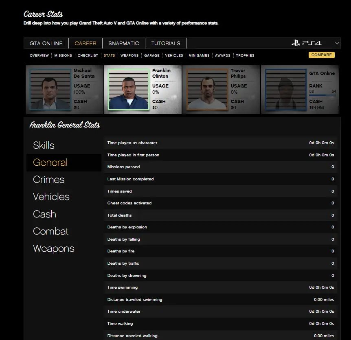Open the OVERVIEW sub-menu
Screen dimensions: 351x340
pyautogui.click(x=39, y=55)
